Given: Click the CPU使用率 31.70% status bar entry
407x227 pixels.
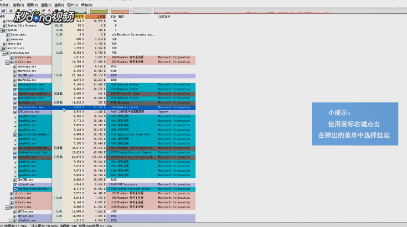Looking at the screenshot, I should click(x=13, y=225).
